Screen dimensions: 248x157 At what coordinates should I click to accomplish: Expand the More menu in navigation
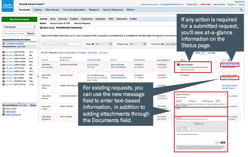coord(131,9)
